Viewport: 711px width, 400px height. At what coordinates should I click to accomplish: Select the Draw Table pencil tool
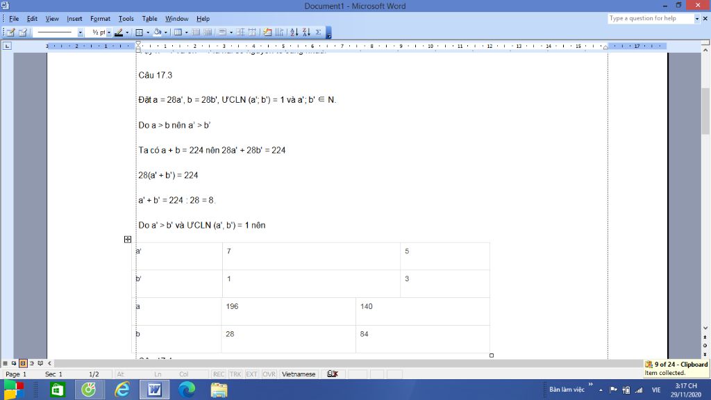point(10,32)
